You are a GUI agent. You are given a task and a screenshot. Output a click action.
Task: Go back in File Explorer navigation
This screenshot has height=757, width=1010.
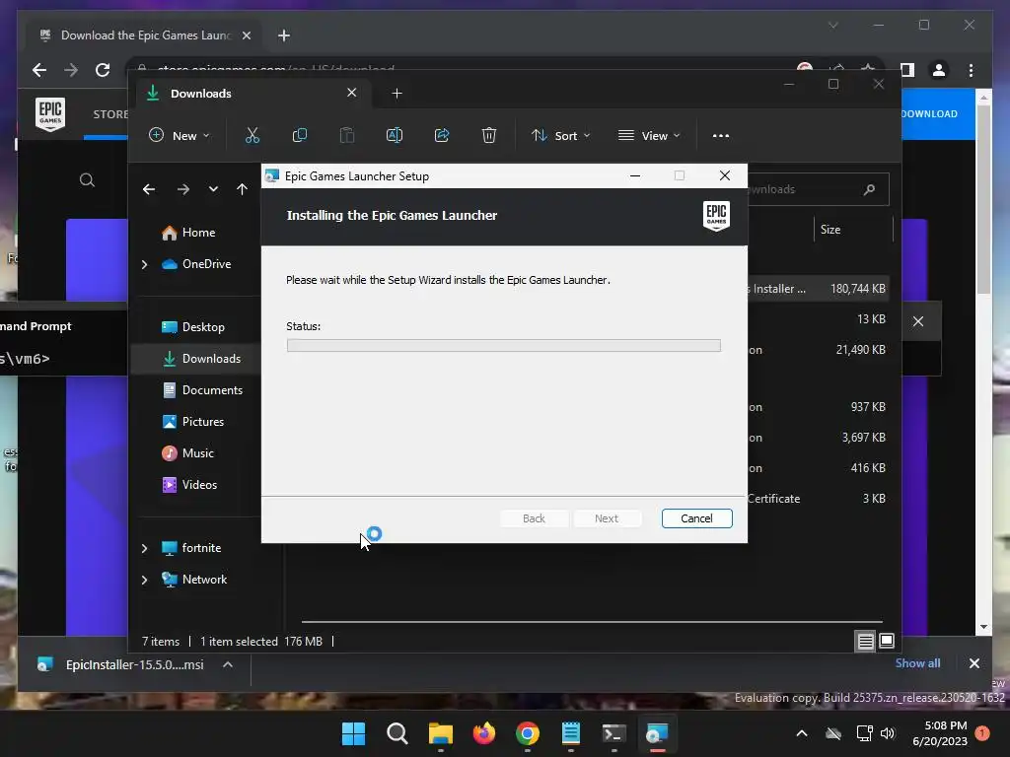[149, 189]
